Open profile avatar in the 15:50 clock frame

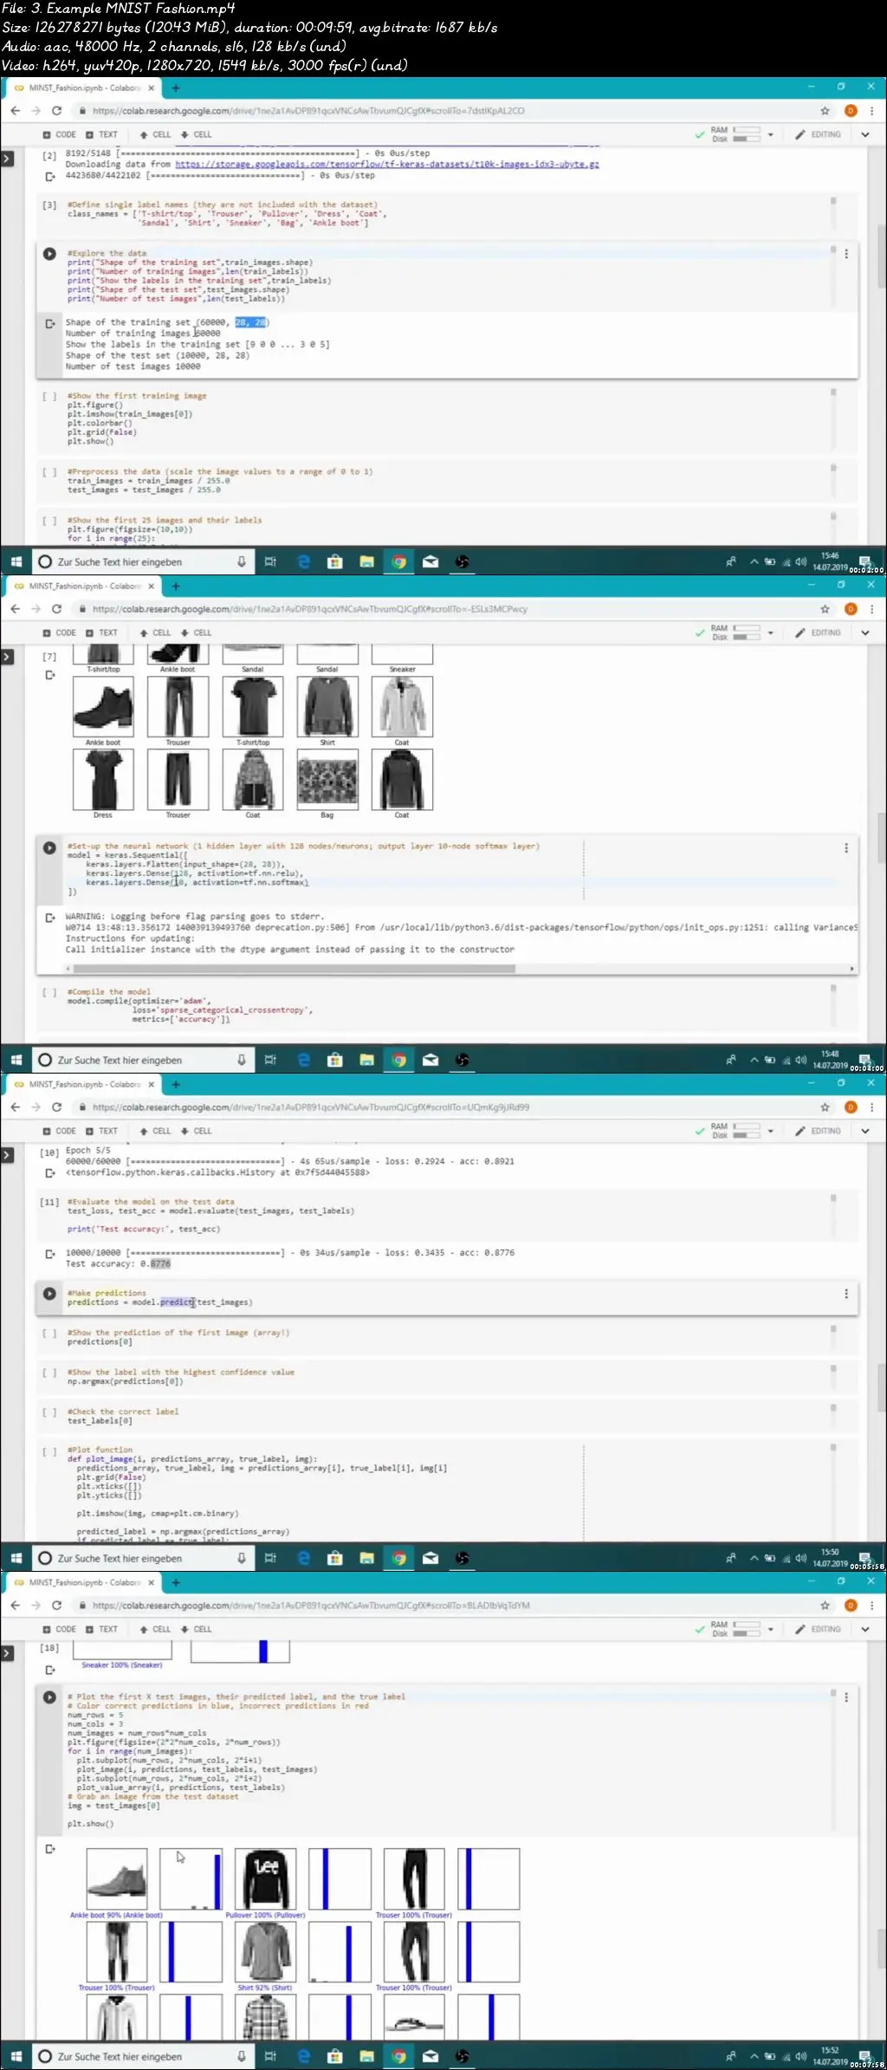851,1107
